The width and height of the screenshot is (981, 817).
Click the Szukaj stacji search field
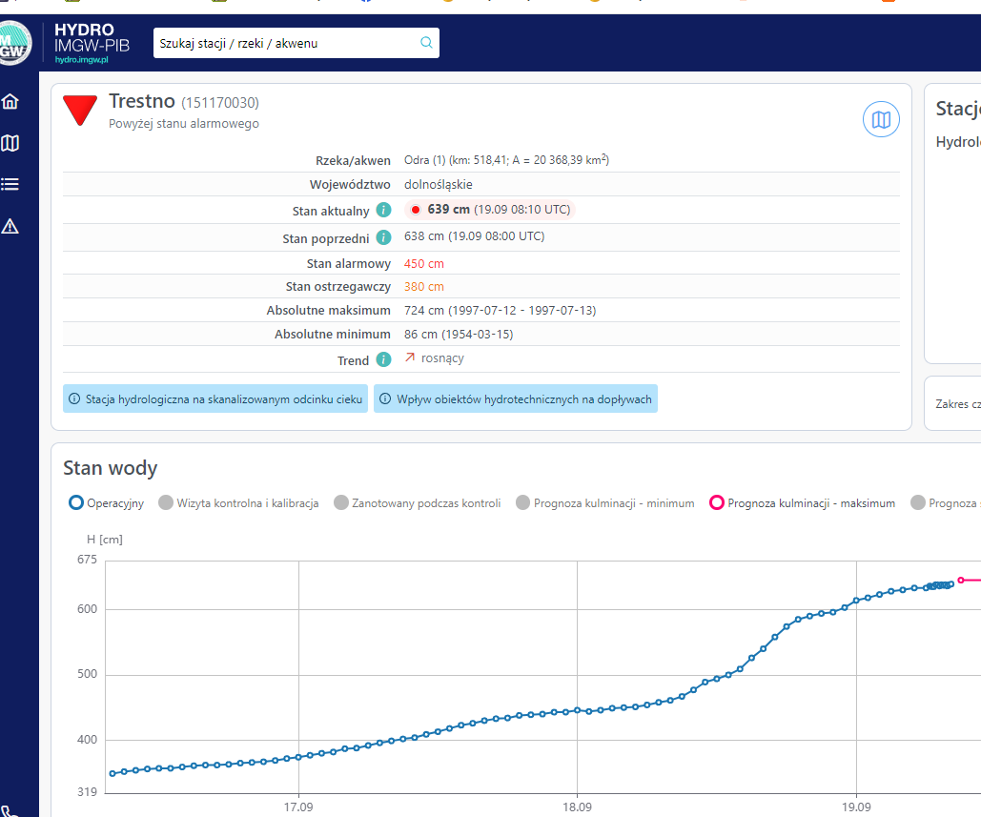tap(286, 43)
